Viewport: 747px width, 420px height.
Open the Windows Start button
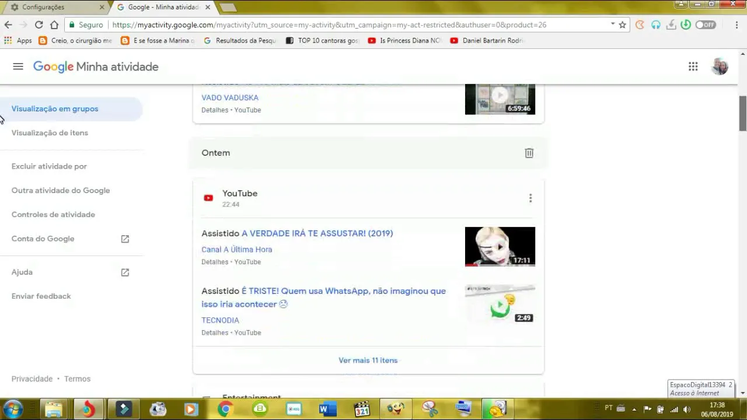13,409
